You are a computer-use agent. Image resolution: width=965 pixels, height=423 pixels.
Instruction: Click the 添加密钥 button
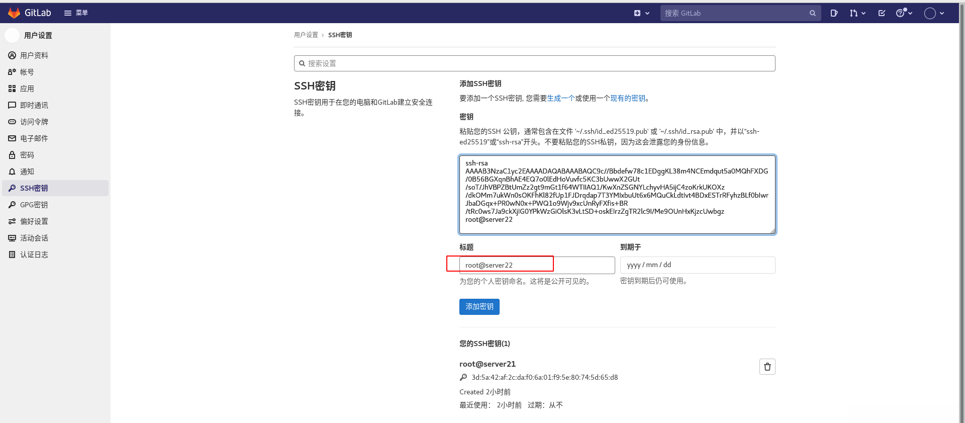(479, 307)
